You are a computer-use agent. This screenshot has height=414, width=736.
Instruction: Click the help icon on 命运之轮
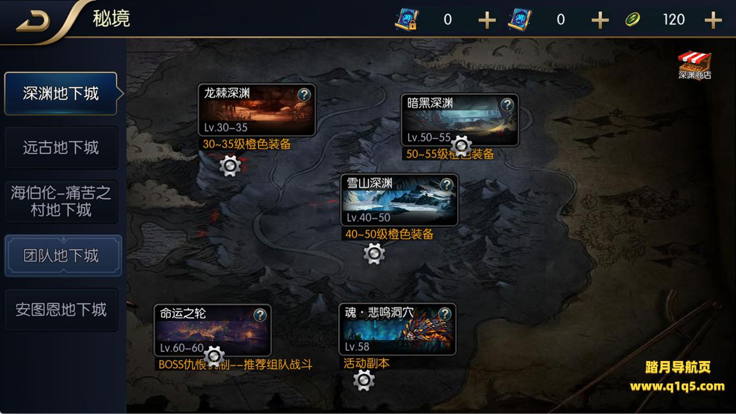coord(260,315)
